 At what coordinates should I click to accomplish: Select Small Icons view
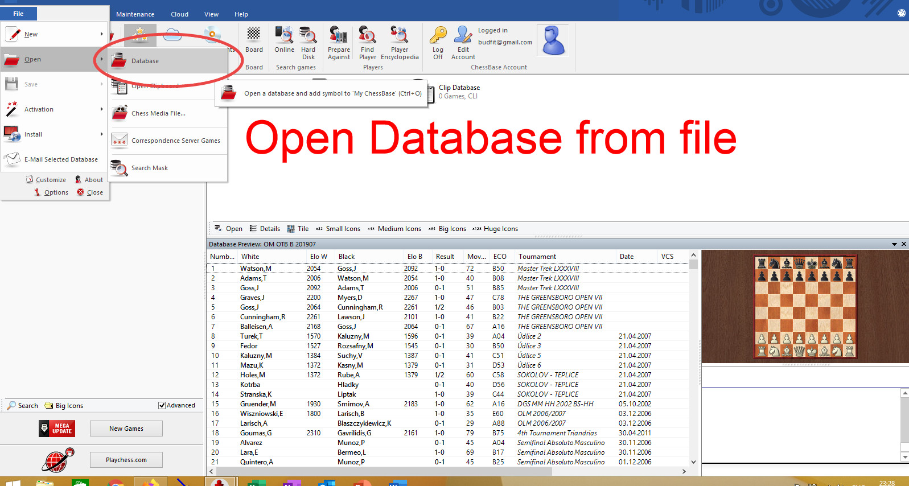pos(338,229)
